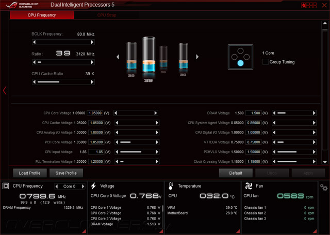Increase PLL Termination Voltage right arrow
Viewport: 330px width, 235px height.
click(157, 162)
